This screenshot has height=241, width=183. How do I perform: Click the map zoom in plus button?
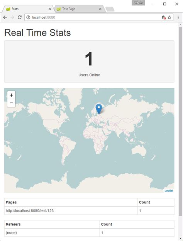[x=11, y=95]
